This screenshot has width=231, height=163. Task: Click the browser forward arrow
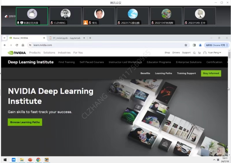11,45
